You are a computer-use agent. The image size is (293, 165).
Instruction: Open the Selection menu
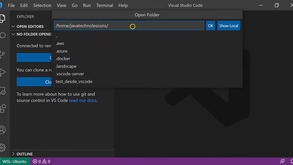[x=42, y=5]
